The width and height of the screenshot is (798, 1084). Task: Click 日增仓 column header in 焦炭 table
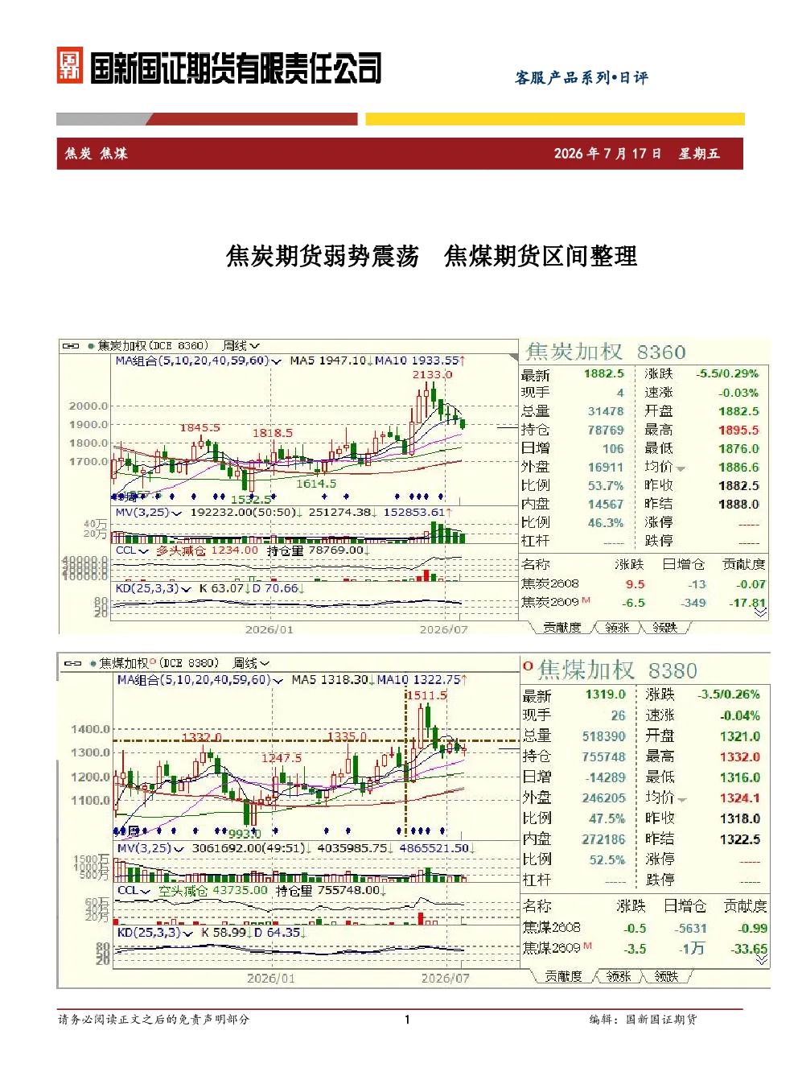pyautogui.click(x=684, y=565)
